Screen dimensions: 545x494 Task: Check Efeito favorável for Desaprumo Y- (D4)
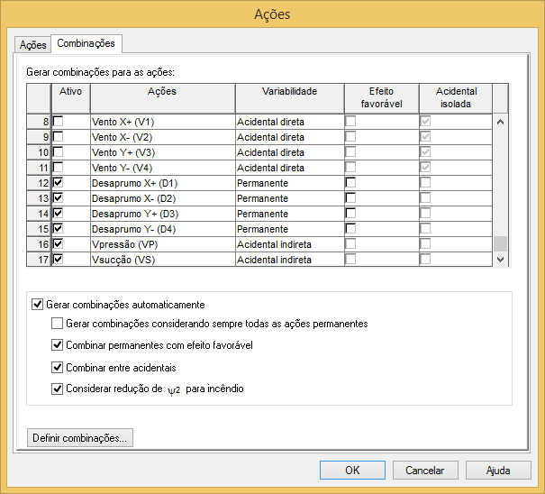tap(350, 229)
